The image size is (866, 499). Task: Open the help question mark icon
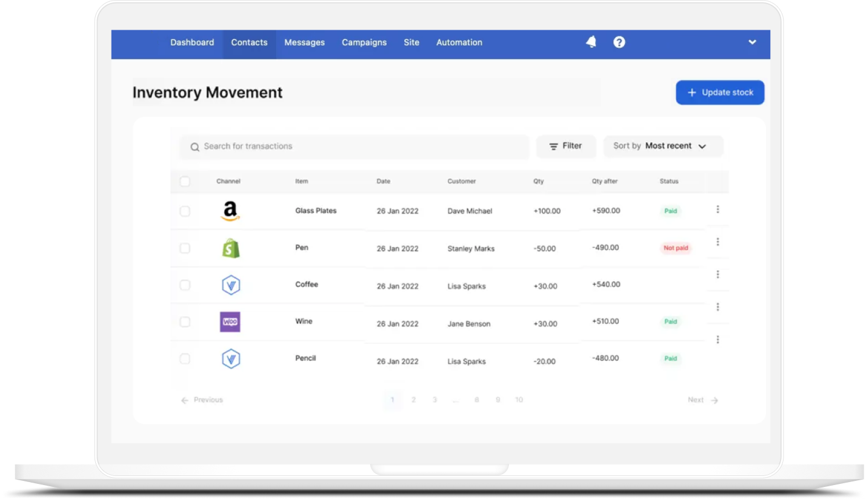point(619,42)
